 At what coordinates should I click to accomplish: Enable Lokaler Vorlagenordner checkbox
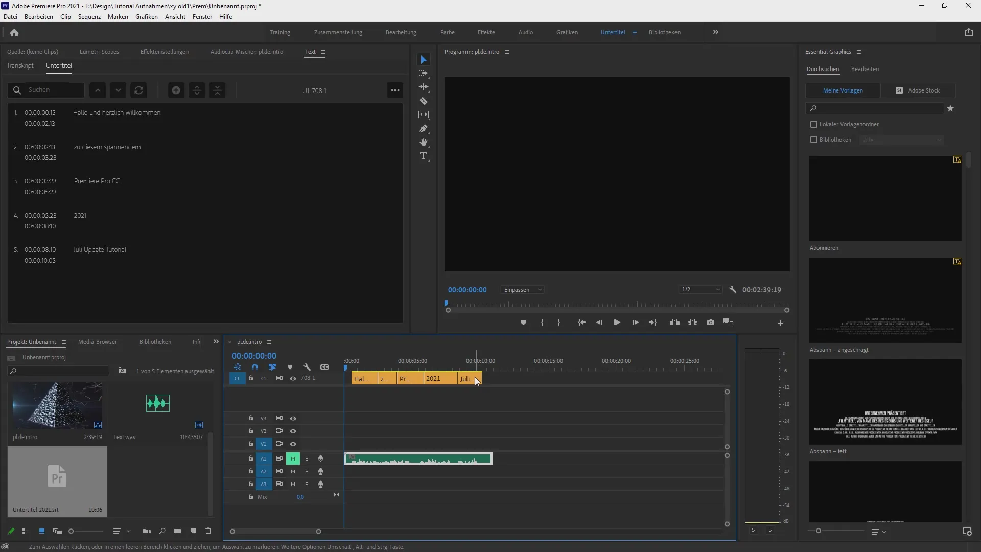(x=814, y=124)
